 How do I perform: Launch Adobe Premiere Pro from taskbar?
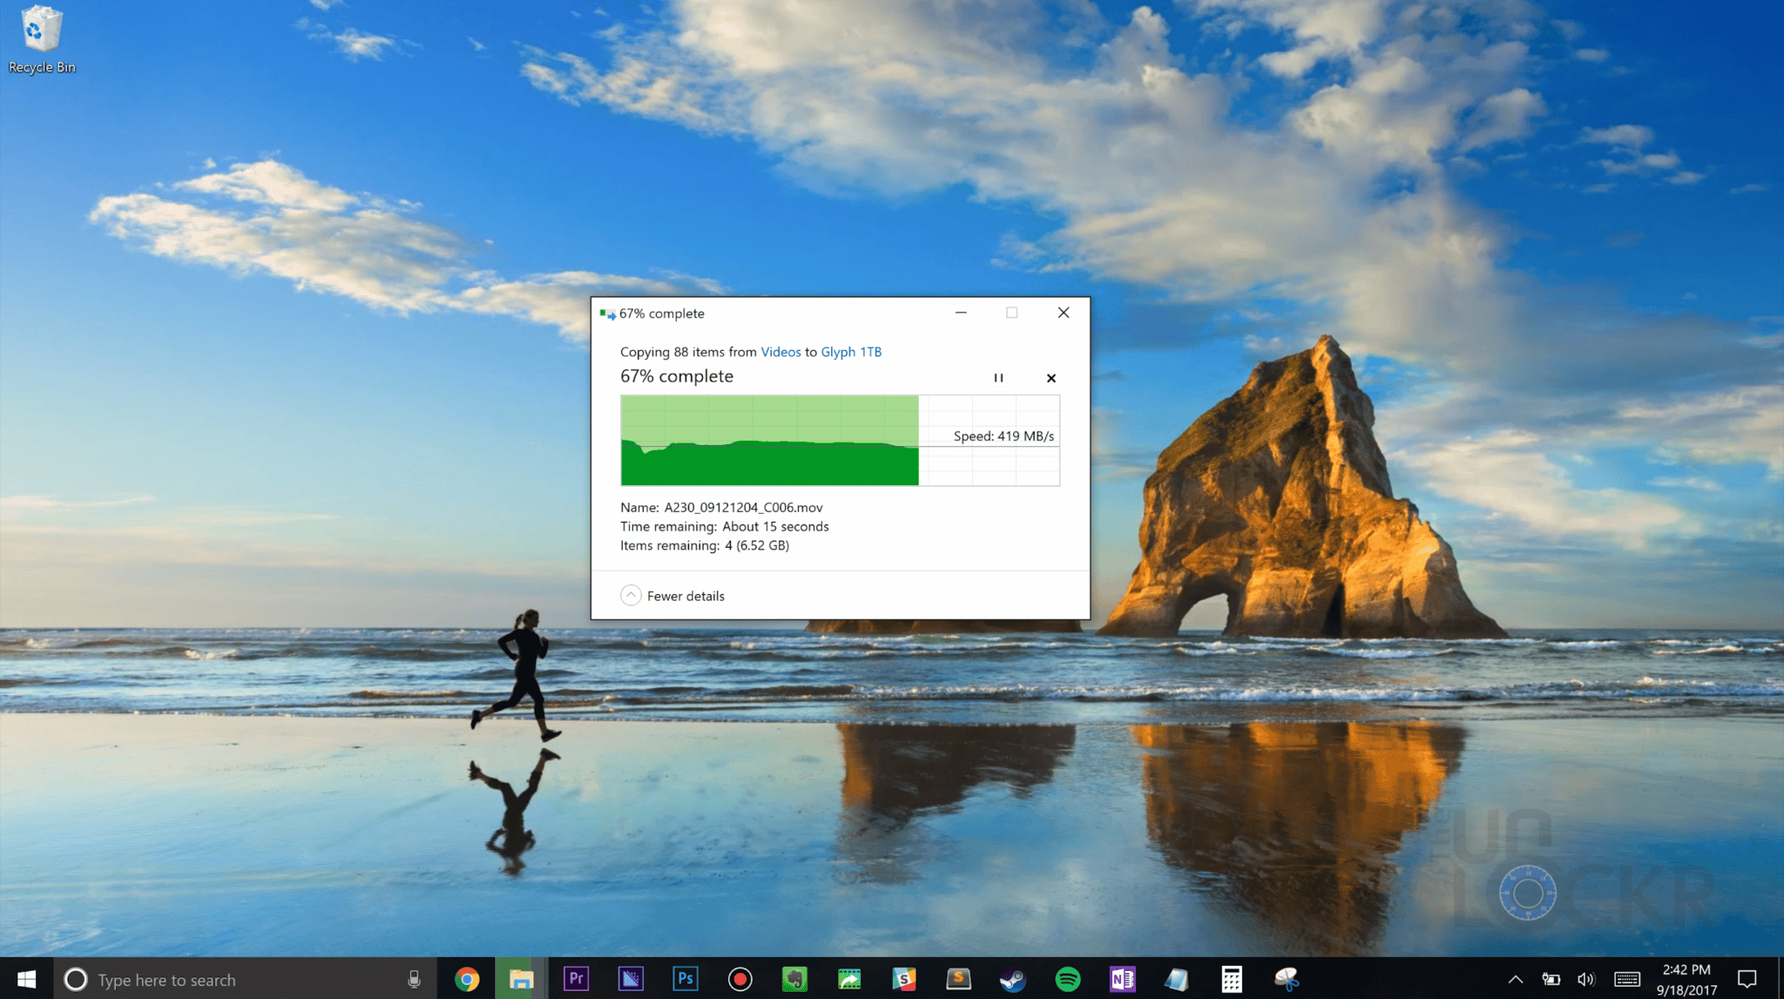click(x=576, y=979)
